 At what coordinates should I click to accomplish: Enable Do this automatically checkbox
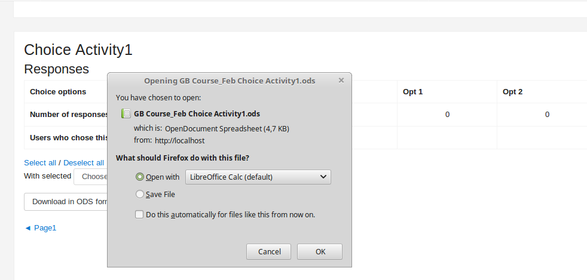[139, 214]
